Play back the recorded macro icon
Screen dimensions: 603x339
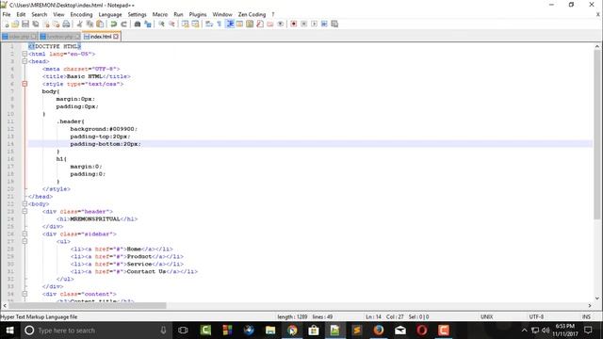[x=314, y=24]
